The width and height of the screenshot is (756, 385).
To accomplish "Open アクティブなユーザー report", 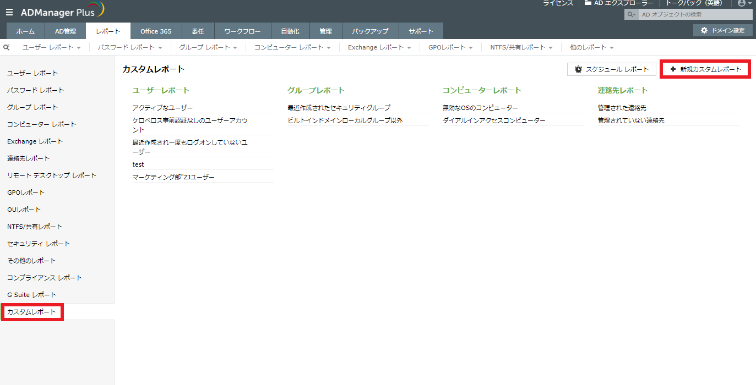I will pyautogui.click(x=162, y=108).
